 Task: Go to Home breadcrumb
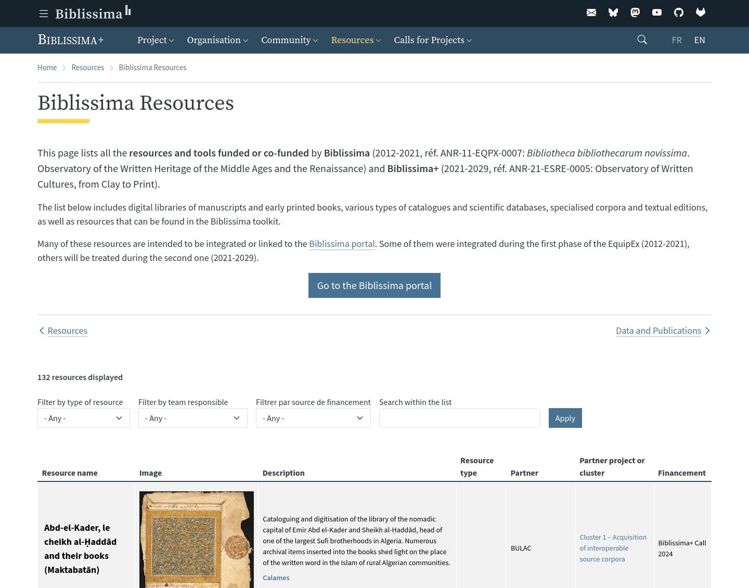click(x=47, y=68)
